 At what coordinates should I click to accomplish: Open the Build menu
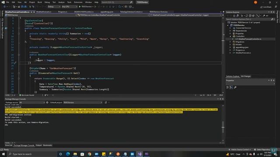pyautogui.click(x=40, y=2)
